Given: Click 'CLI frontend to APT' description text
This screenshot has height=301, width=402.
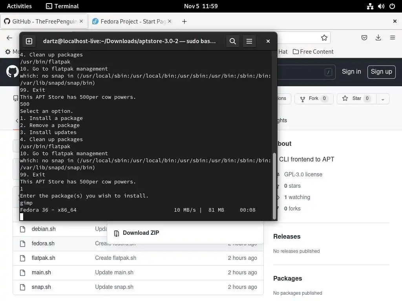Looking at the screenshot, I should pyautogui.click(x=307, y=160).
